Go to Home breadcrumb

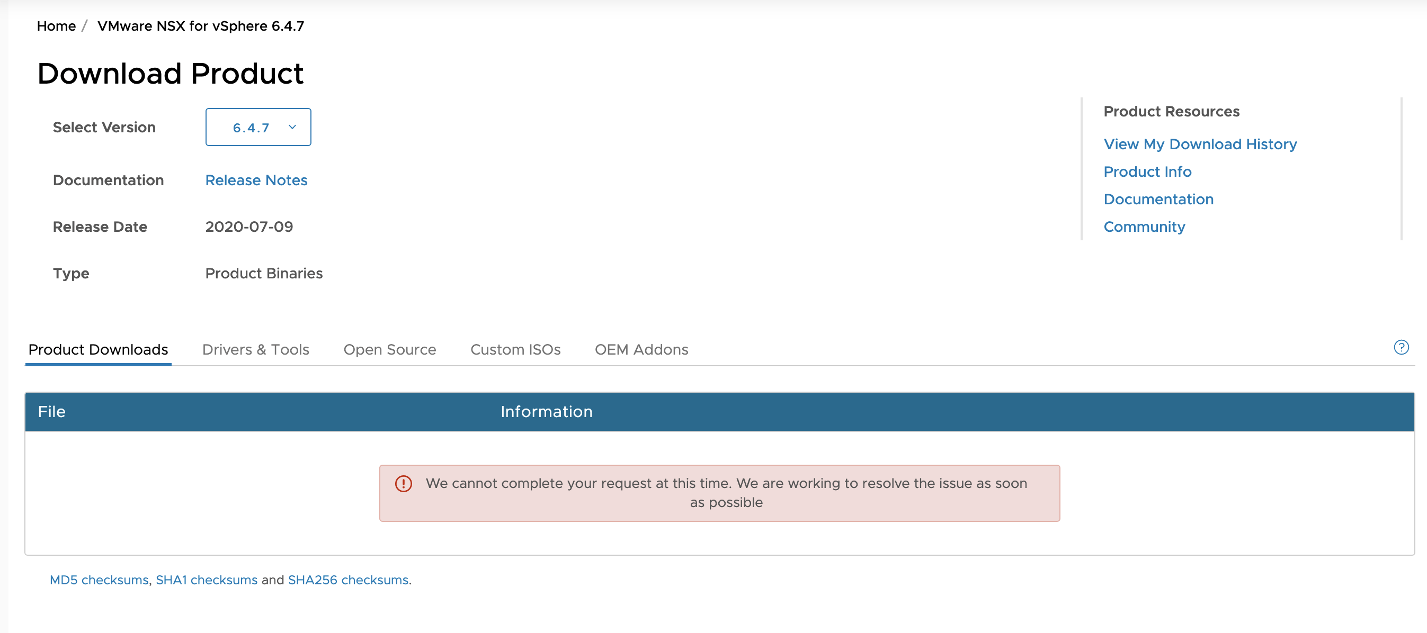click(56, 26)
